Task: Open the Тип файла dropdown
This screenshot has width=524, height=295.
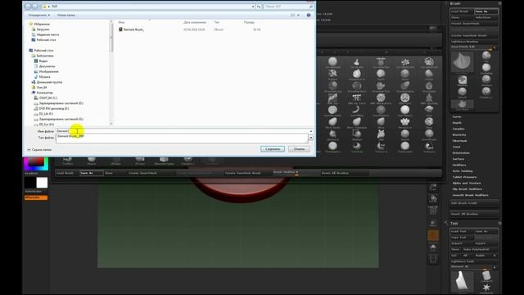Action: point(311,138)
